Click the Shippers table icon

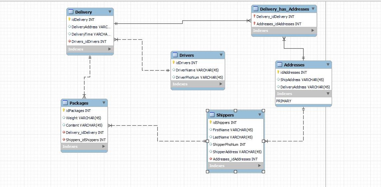pyautogui.click(x=212, y=115)
